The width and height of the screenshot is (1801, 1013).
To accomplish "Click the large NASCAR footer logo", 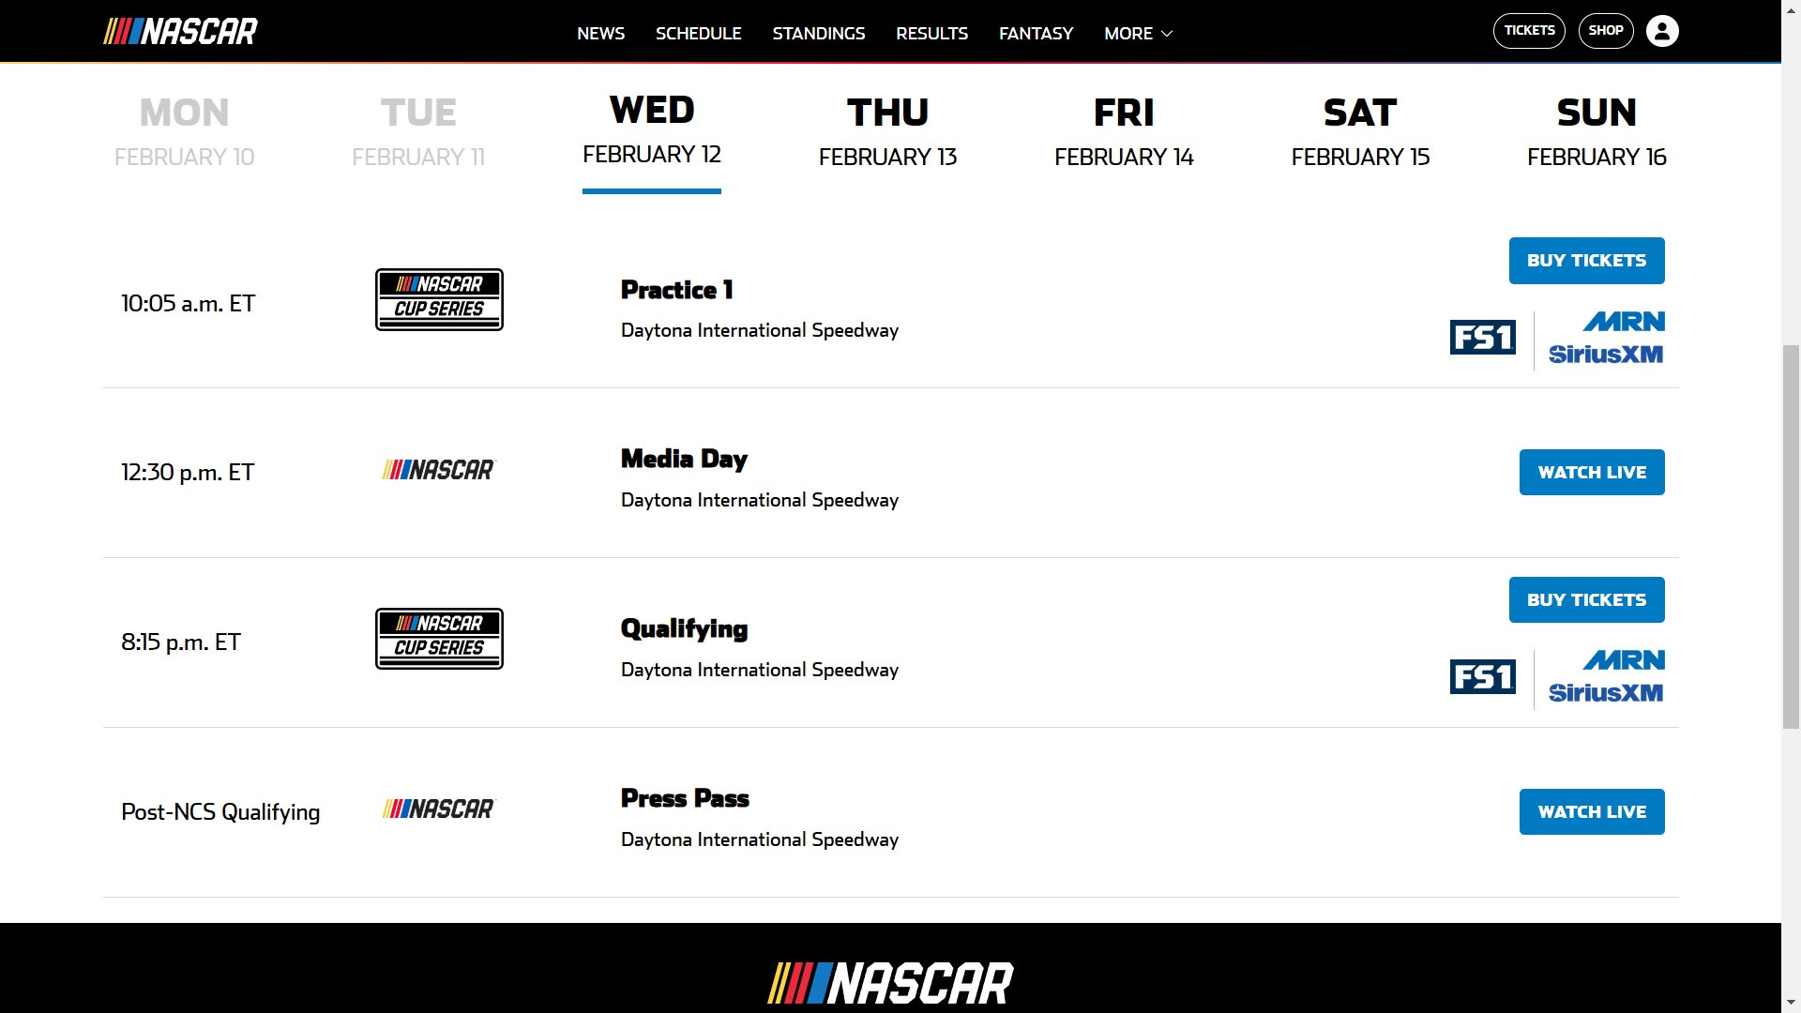I will [x=890, y=984].
